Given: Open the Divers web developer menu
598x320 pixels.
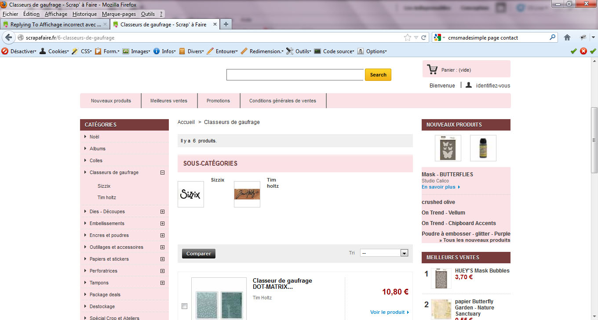Looking at the screenshot, I should coord(191,51).
